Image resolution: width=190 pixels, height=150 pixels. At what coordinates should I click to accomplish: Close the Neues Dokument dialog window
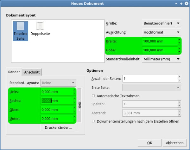click(x=186, y=3)
